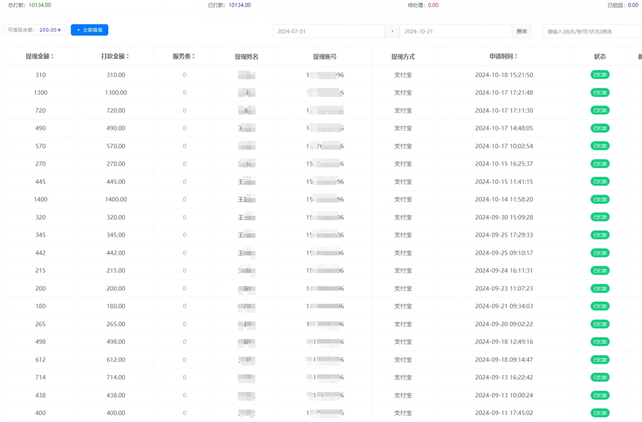This screenshot has width=642, height=422.
Task: Click the 提现方式 column header
Action: [403, 56]
